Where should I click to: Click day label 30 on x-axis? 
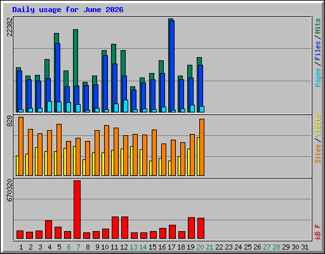(295, 247)
